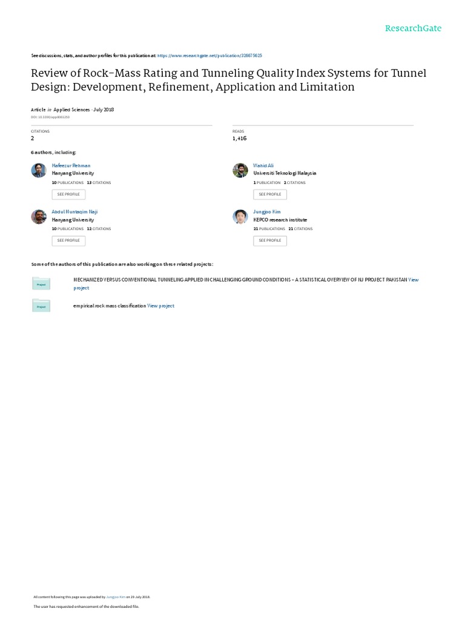465x620 pixels.
Task: Follow View project link for NJ Project Pakistan
Action: [x=413, y=280]
